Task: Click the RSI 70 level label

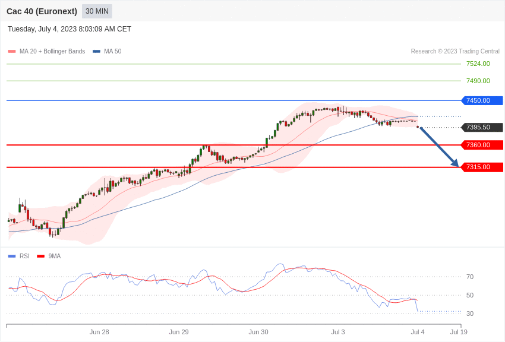Action: [x=470, y=277]
